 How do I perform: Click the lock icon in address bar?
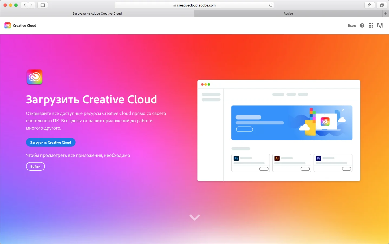pos(175,5)
